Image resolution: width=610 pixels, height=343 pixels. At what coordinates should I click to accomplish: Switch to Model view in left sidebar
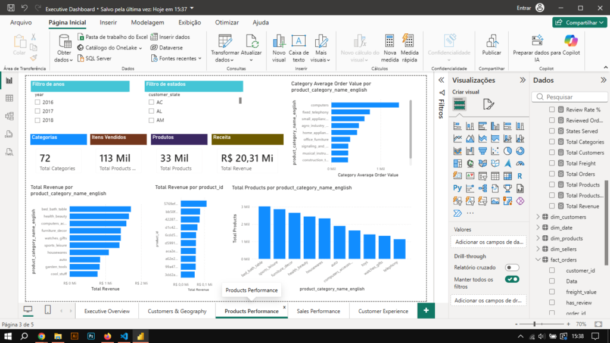pyautogui.click(x=9, y=116)
